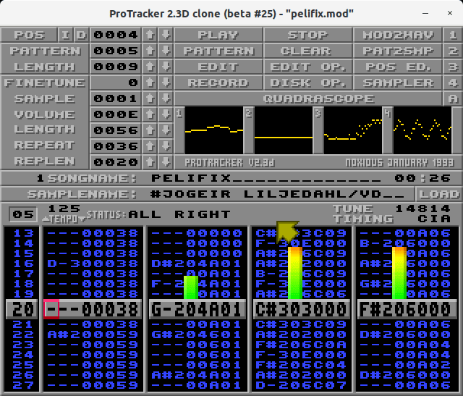Increase the PATTERN number with up arrow
This screenshot has height=396, width=463.
[150, 51]
